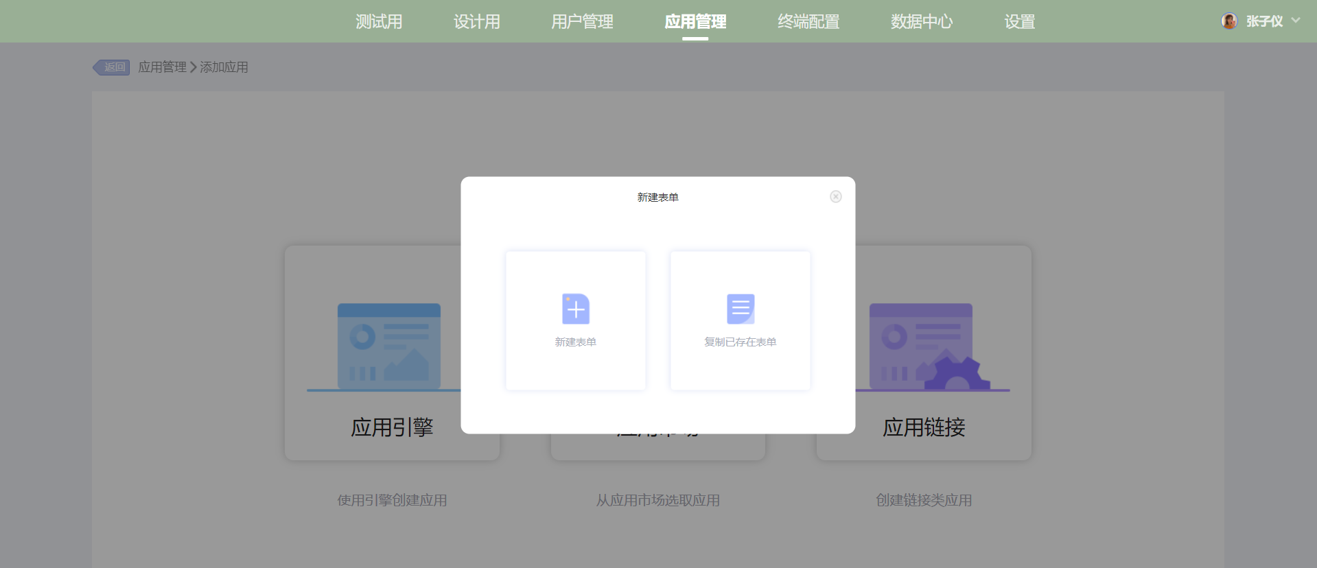Open the 数据中心 tab
Image resolution: width=1317 pixels, height=568 pixels.
tap(922, 22)
